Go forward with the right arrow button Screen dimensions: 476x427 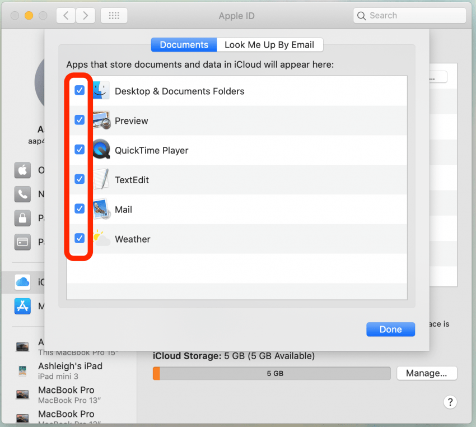coord(85,16)
